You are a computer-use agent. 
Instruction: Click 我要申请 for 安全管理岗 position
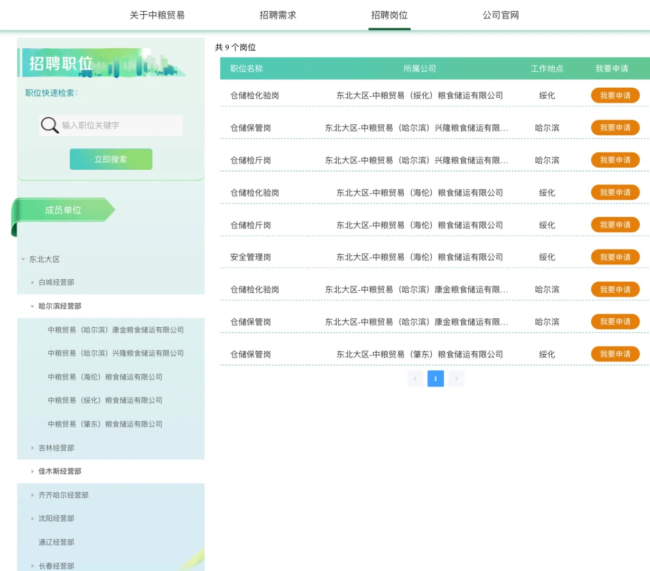tap(615, 257)
